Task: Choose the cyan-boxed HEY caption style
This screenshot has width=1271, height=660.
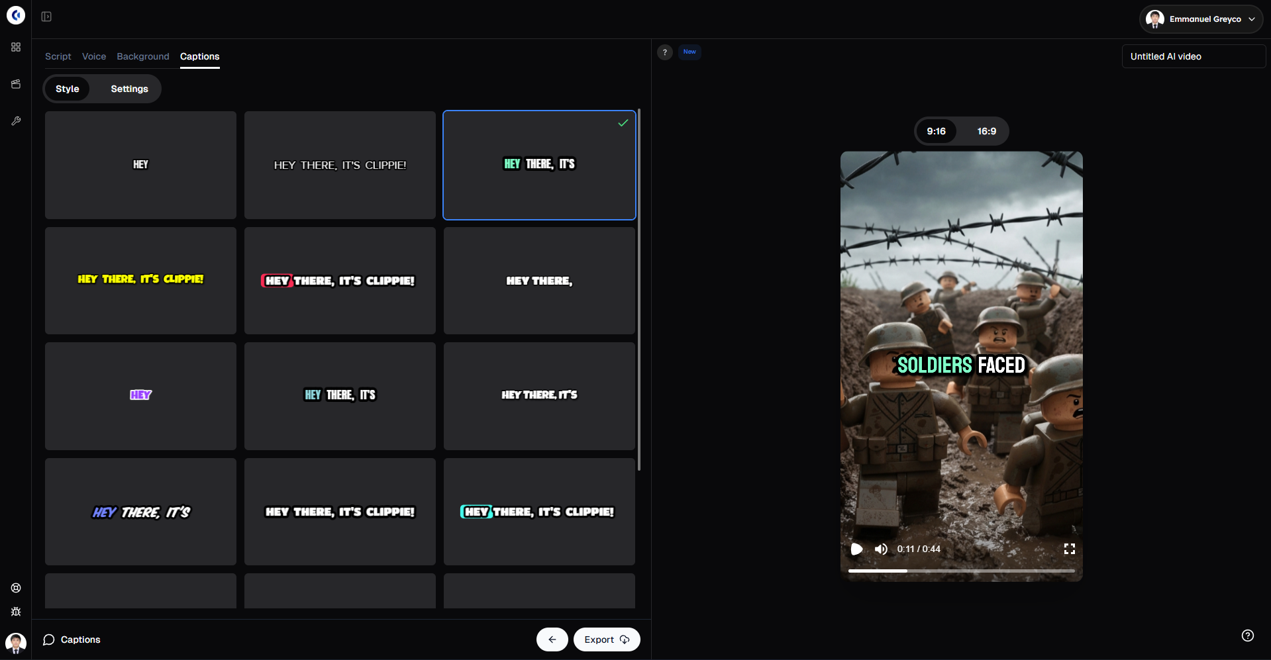Action: pos(539,512)
